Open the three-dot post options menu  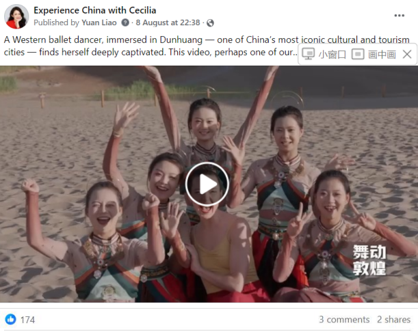[399, 16]
